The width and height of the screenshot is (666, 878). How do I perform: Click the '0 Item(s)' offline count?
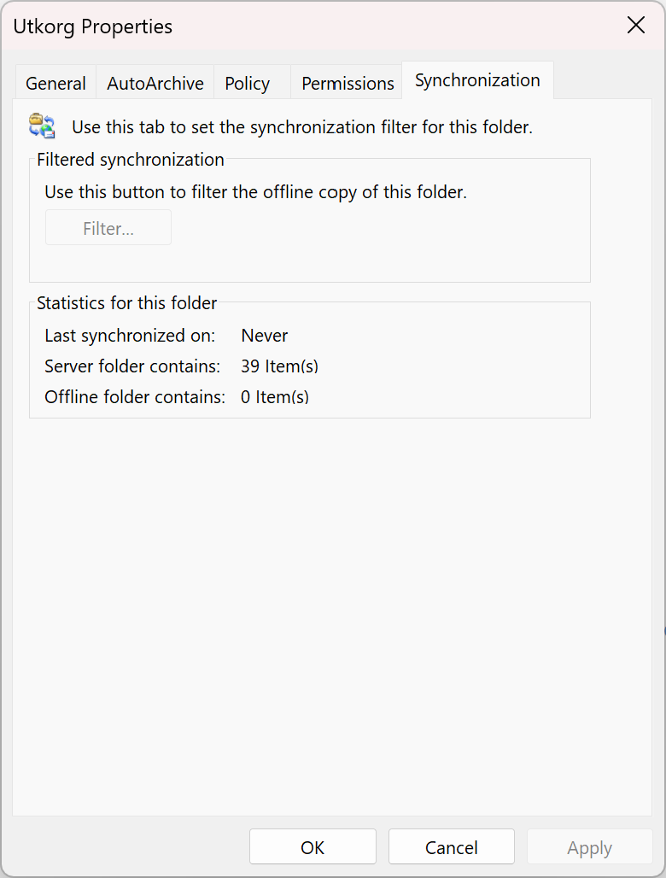click(x=275, y=397)
